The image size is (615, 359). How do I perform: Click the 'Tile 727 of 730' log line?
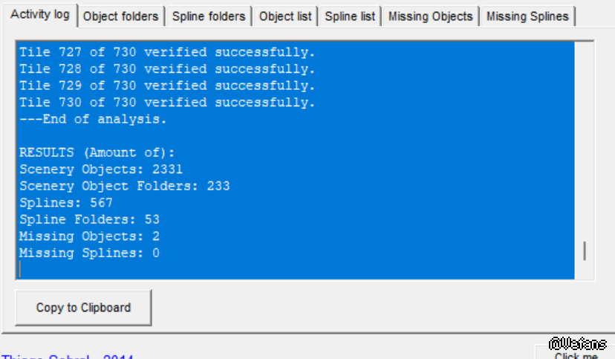coord(167,53)
